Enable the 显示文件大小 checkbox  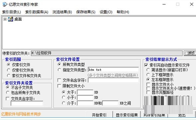tap(148, 84)
